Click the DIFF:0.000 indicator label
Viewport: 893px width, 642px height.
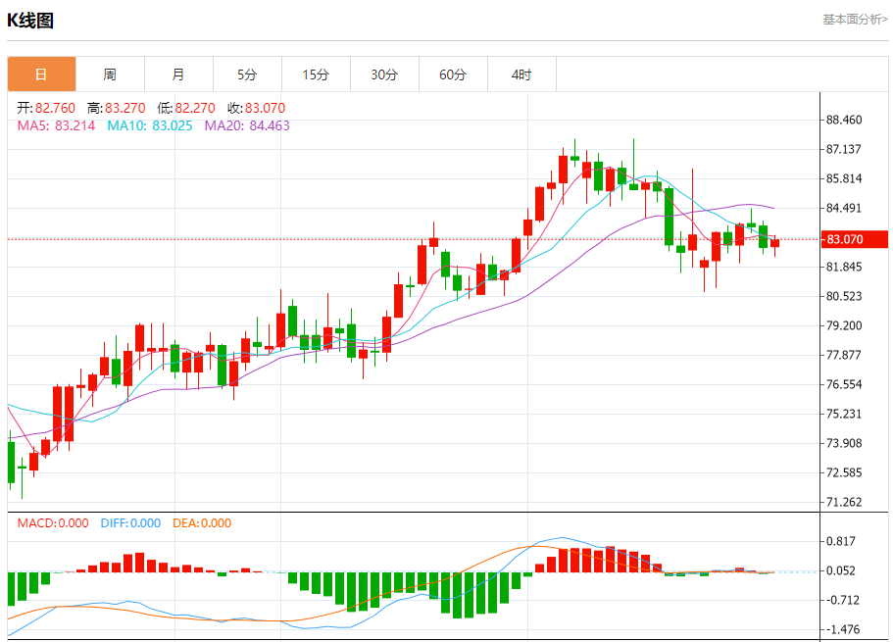click(130, 523)
